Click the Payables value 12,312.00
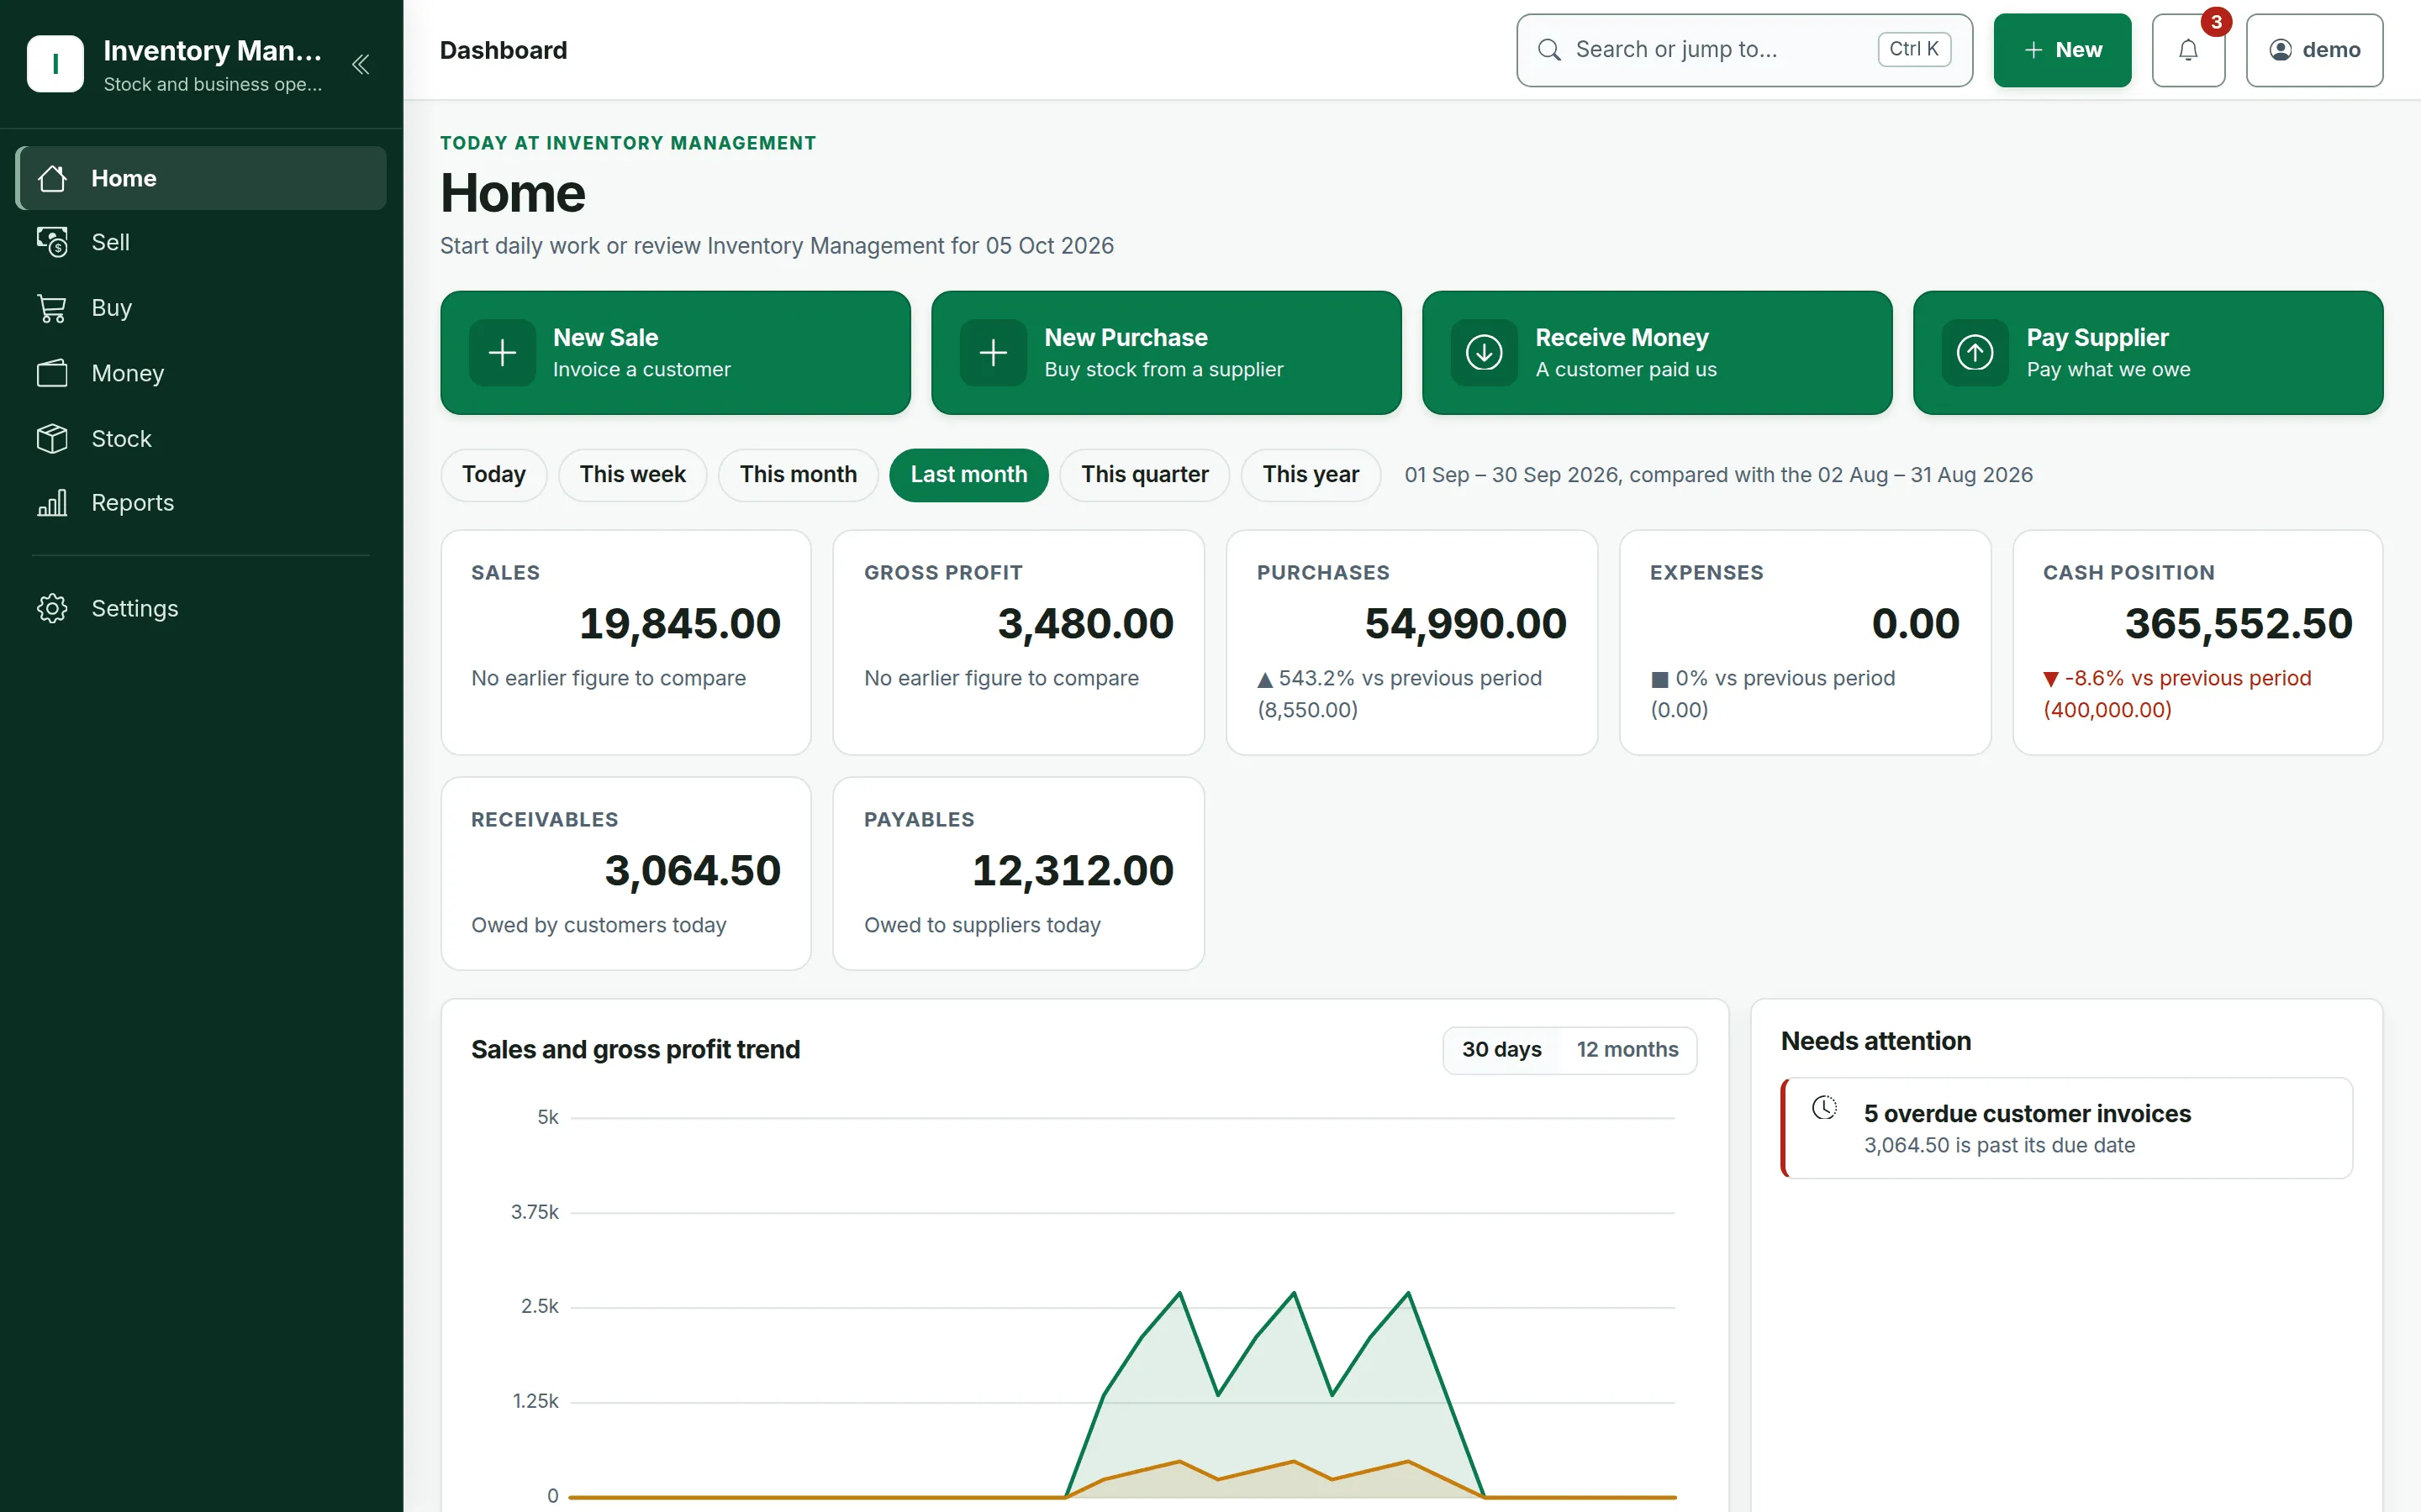The image size is (2421, 1512). point(1073,871)
